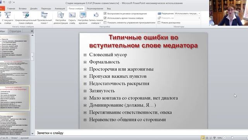The height and width of the screenshot is (140, 248).
Task: Click Redo/Repeat icon in quick access toolbar
Action: [10, 2]
